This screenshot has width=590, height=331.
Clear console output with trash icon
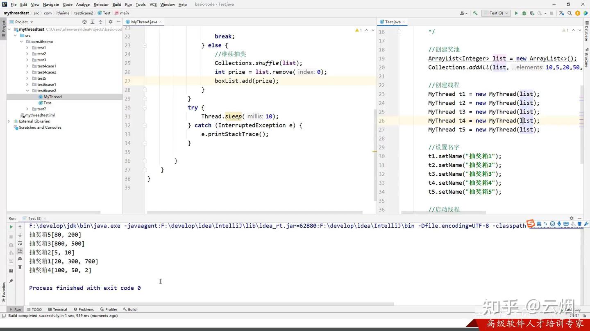coord(20,267)
